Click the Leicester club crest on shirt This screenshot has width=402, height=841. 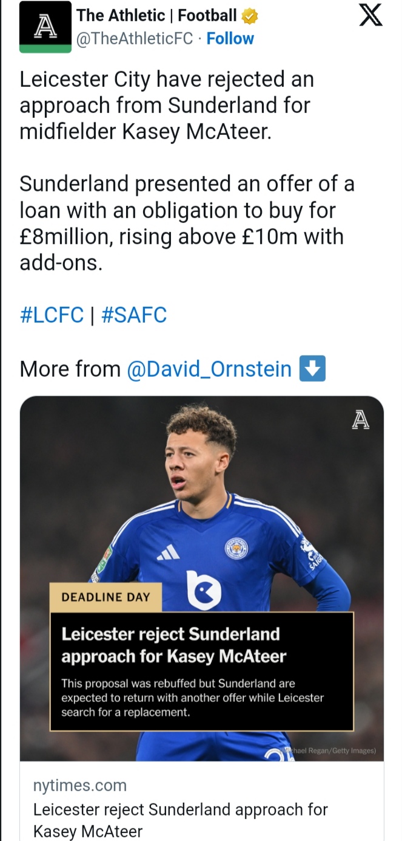pos(236,549)
